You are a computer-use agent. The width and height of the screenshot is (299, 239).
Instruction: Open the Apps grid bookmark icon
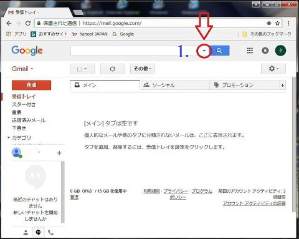tap(9, 34)
